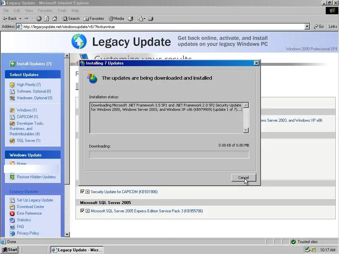This screenshot has width=339, height=254.
Task: Click the Print toolbar icon
Action: 151,19
